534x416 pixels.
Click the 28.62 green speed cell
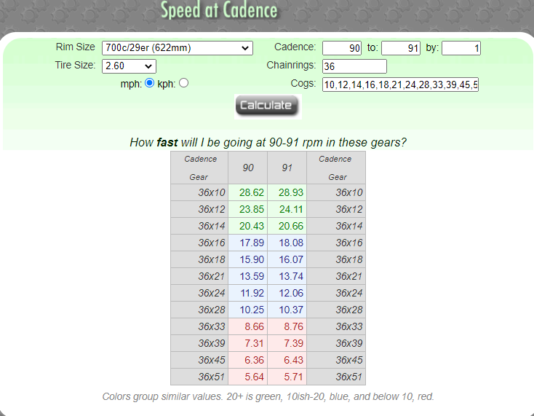248,192
